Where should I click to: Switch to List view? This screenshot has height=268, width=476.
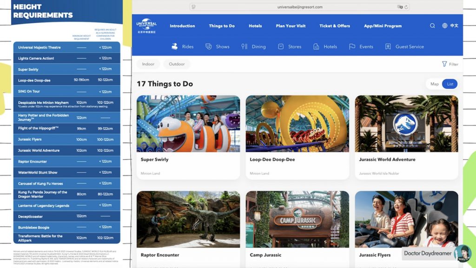click(x=450, y=84)
